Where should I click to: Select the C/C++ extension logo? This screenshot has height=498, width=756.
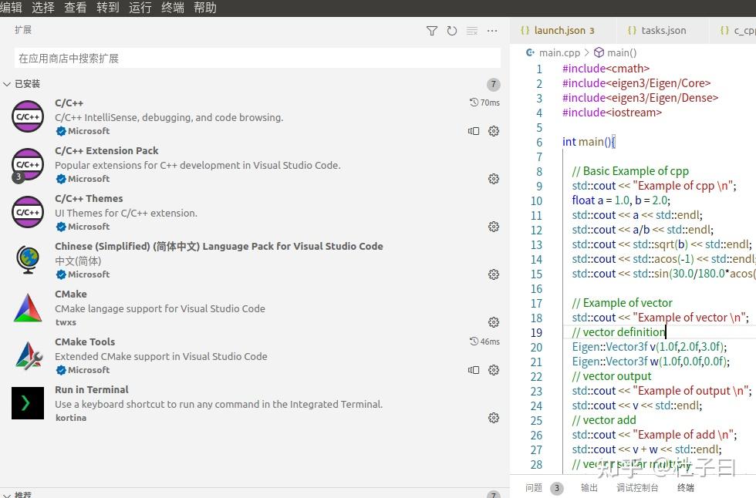(x=28, y=116)
